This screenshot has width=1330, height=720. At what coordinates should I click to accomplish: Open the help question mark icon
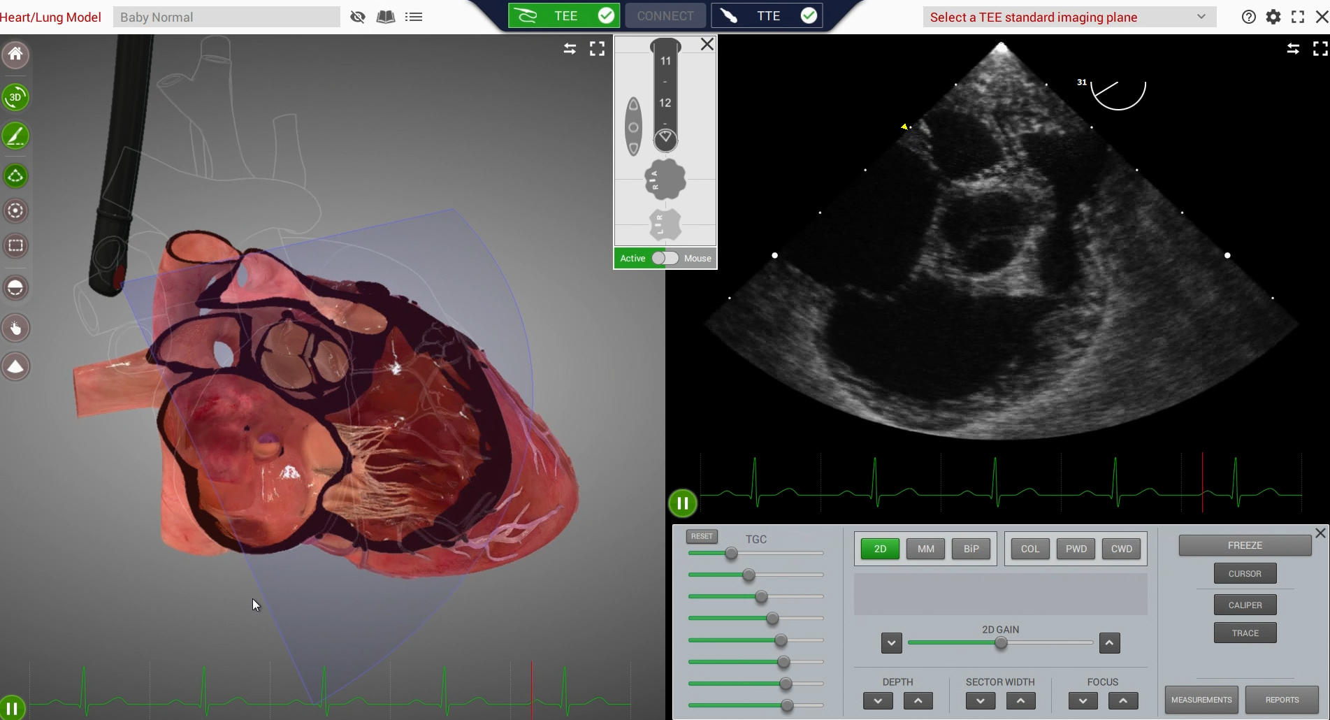click(x=1249, y=17)
